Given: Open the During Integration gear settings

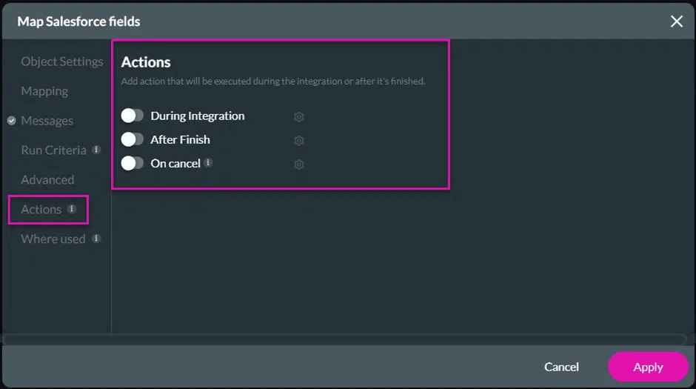Looking at the screenshot, I should [x=299, y=117].
